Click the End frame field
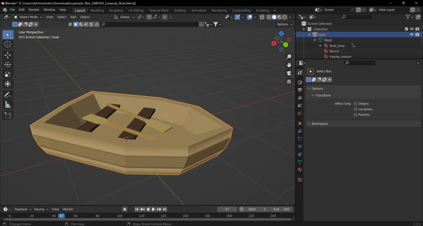This screenshot has height=226, width=423. point(282,209)
